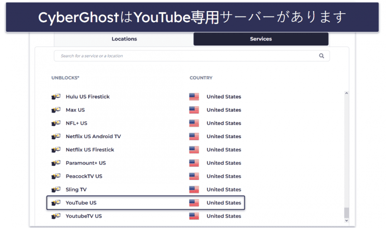Screen dimensions: 386x228
Task: Click the US flag in YouTube US row
Action: [194, 203]
